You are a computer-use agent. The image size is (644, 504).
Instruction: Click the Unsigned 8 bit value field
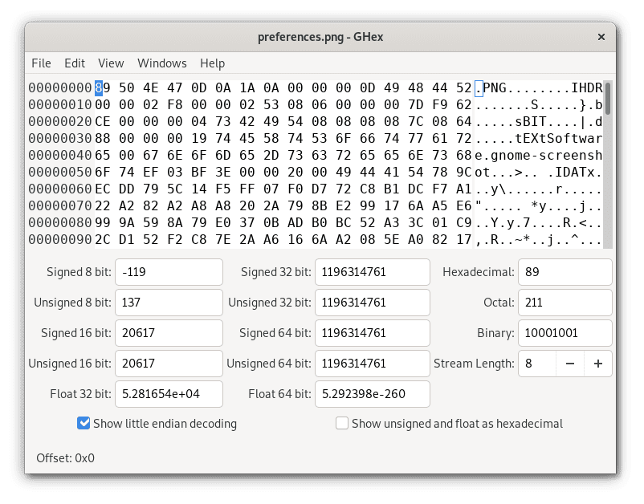click(169, 303)
